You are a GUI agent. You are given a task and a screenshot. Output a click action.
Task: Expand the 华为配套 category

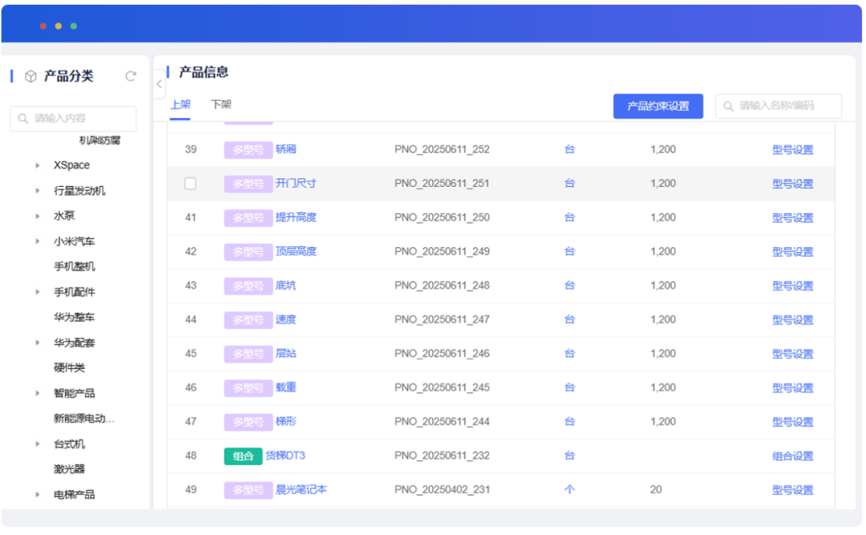(38, 342)
